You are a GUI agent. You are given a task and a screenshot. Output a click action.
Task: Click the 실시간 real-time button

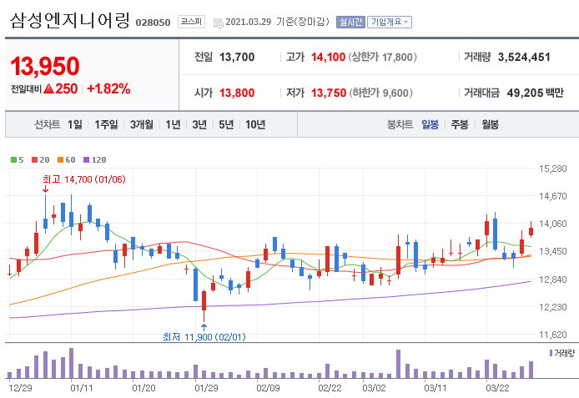[350, 23]
